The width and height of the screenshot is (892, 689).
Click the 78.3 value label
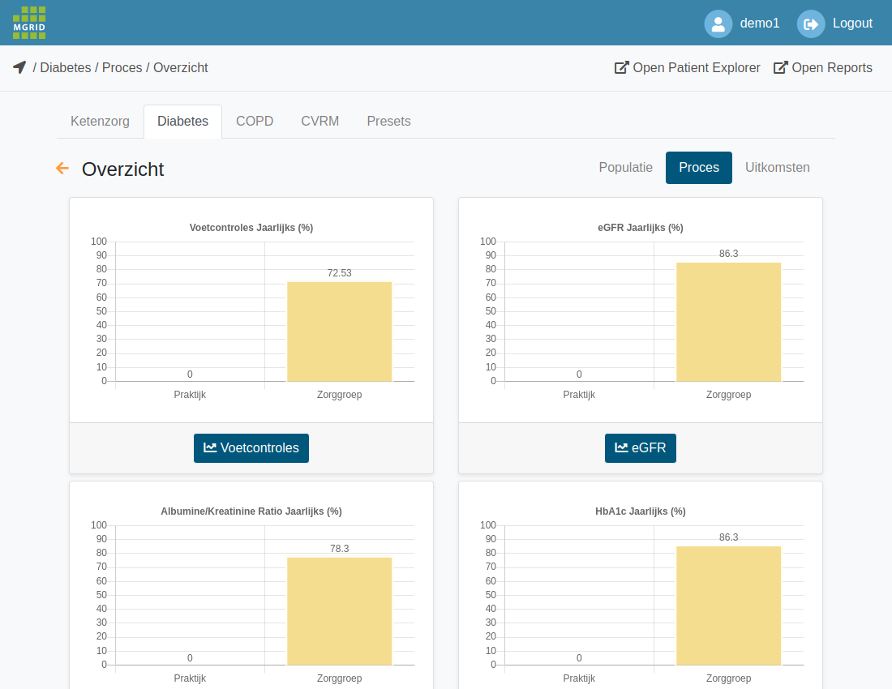pos(339,549)
